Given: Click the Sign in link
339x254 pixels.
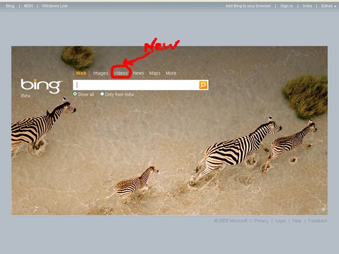Looking at the screenshot, I should (x=287, y=6).
